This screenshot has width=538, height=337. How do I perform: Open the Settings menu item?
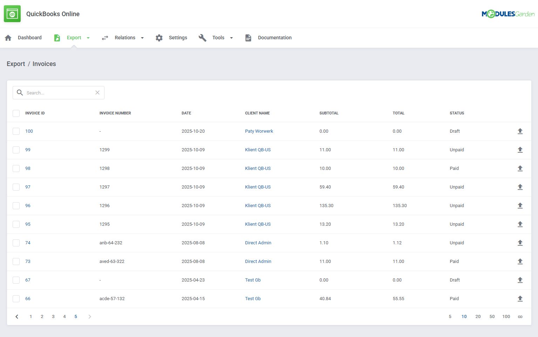click(x=178, y=38)
